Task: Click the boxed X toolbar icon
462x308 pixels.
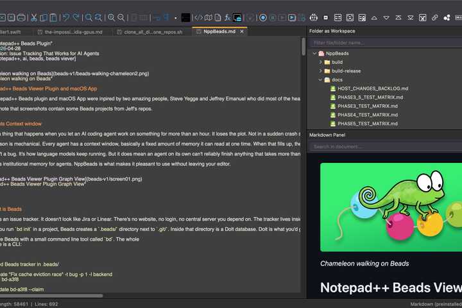Action: coord(422,18)
